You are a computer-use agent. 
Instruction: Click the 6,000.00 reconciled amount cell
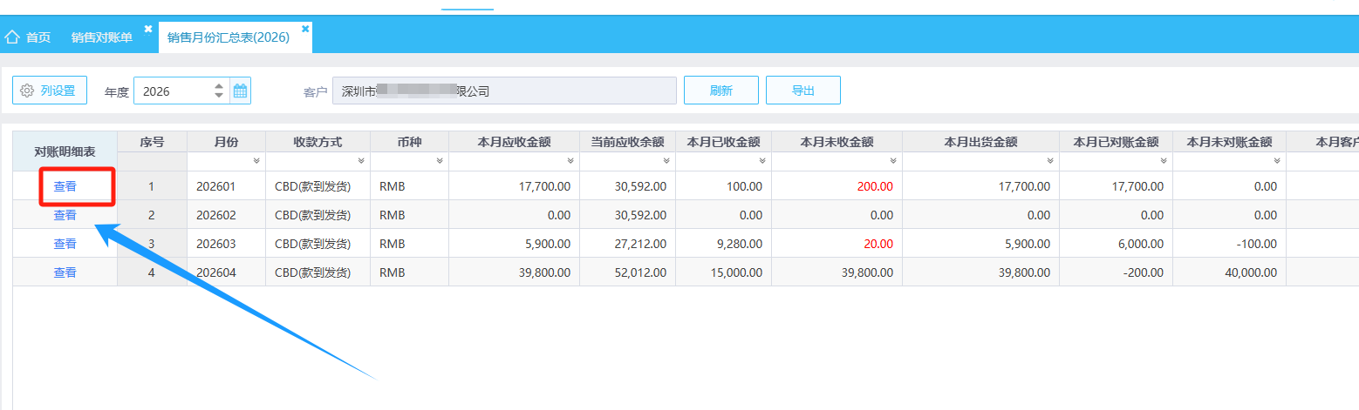click(1116, 244)
